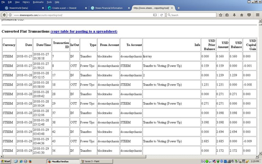Close the steem reporting-tool tab
The height and width of the screenshot is (164, 262).
172,8
